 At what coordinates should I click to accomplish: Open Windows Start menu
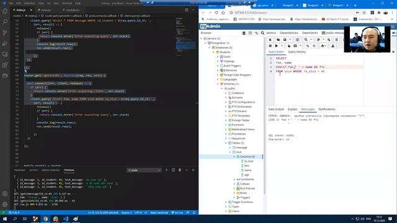pos(5,219)
